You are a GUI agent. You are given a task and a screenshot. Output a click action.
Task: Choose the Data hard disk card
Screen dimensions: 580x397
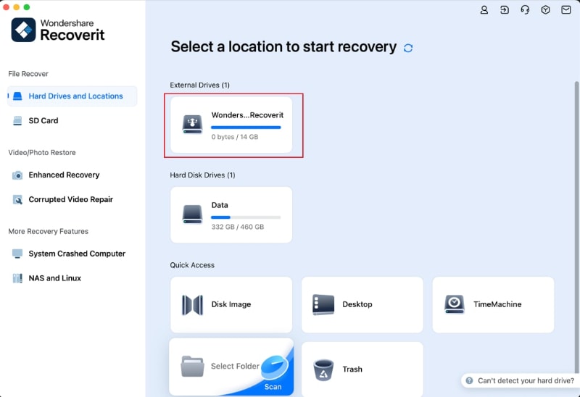point(231,214)
